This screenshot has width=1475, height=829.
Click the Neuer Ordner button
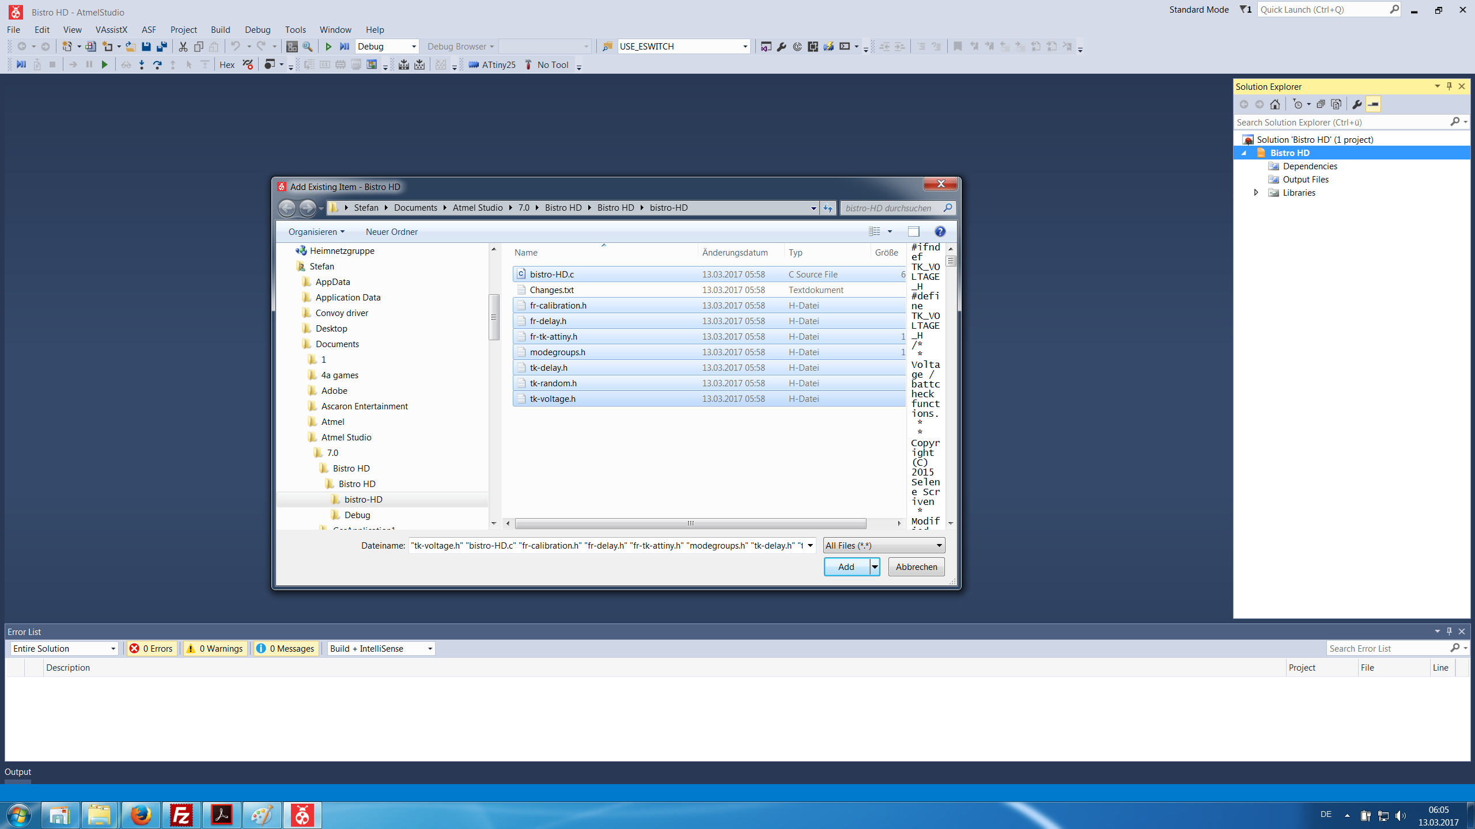click(x=392, y=231)
